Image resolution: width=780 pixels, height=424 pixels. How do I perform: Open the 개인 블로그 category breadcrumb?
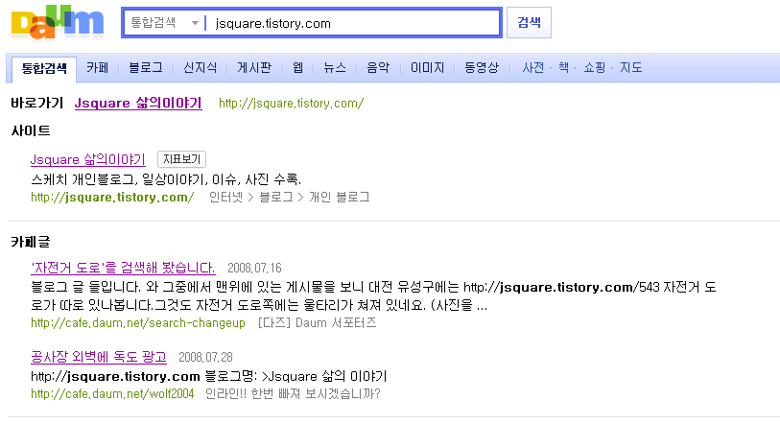[340, 198]
